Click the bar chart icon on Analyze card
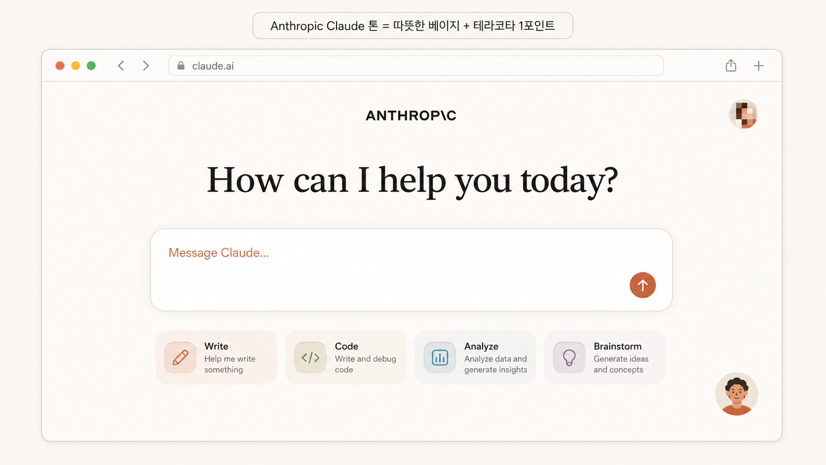Viewport: 826px width, 465px height. [440, 357]
